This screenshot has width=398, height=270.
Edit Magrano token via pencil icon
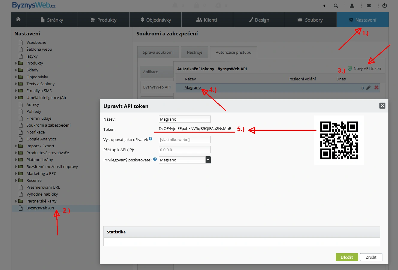(x=368, y=88)
